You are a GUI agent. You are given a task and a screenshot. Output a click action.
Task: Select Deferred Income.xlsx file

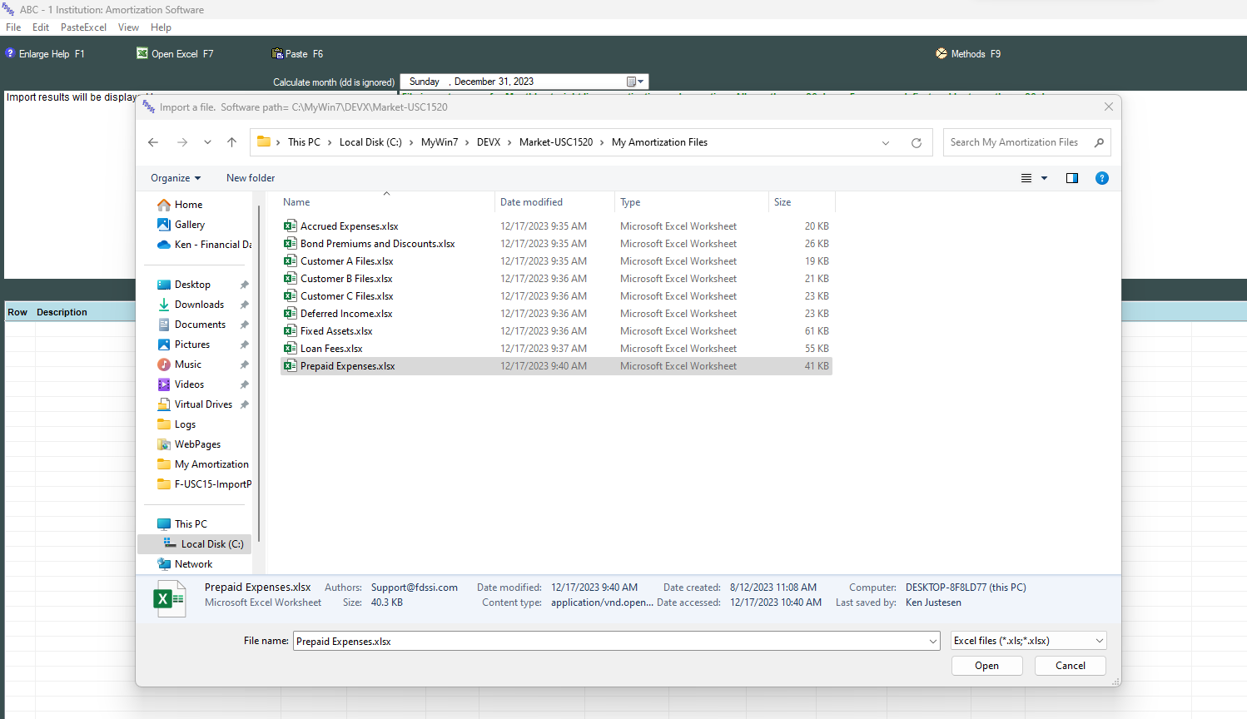pos(346,314)
